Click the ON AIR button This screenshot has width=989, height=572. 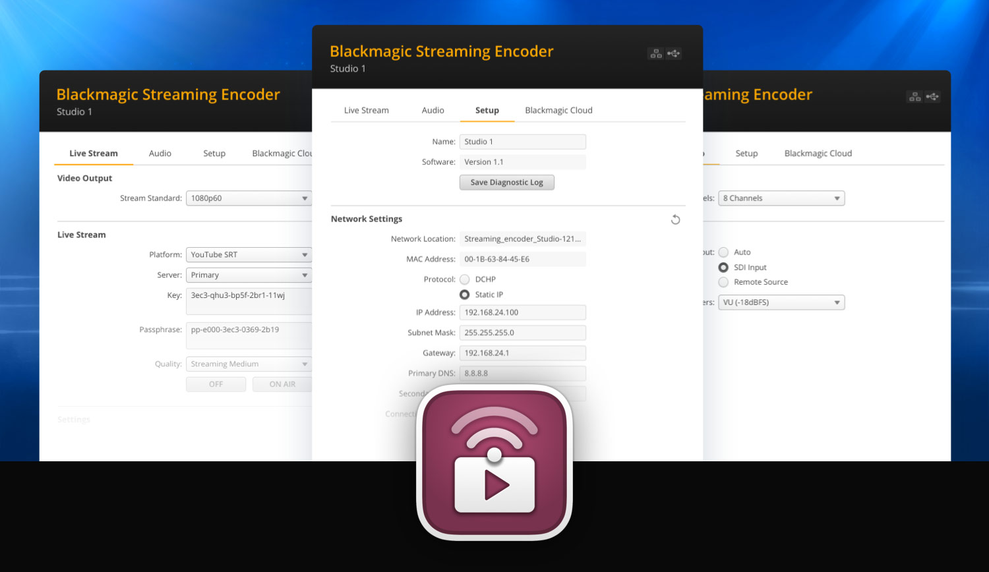click(282, 384)
